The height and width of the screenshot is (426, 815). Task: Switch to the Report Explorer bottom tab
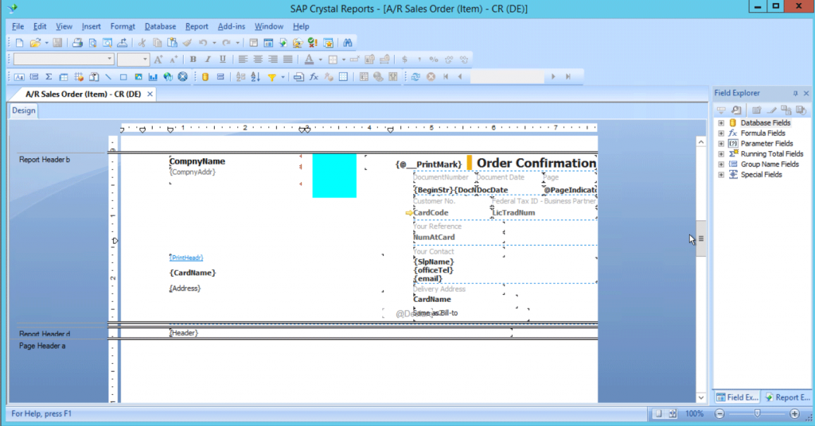click(787, 397)
